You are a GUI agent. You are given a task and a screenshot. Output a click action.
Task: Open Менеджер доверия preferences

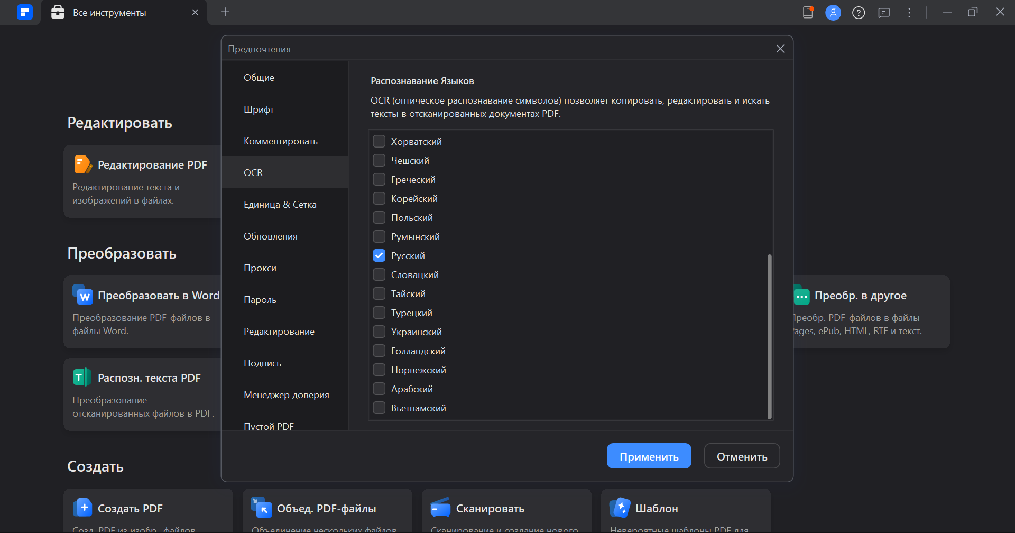[285, 395]
